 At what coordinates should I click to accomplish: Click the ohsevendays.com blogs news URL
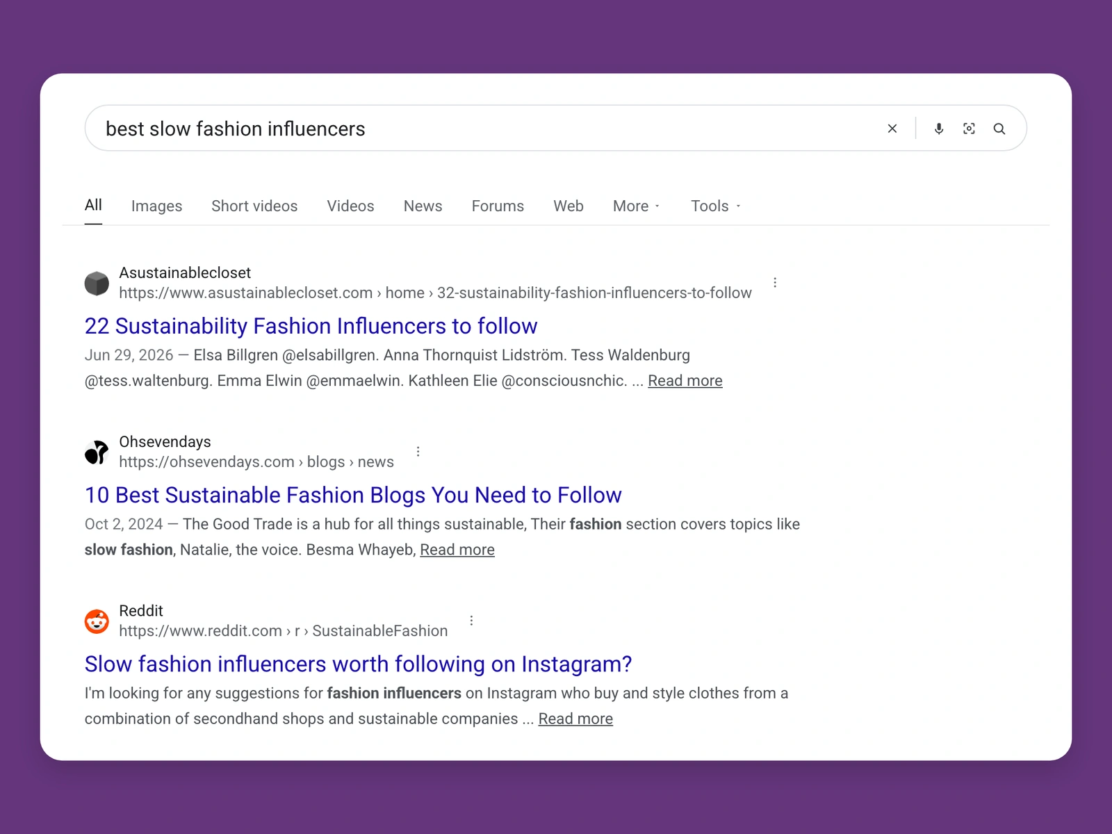click(x=256, y=461)
